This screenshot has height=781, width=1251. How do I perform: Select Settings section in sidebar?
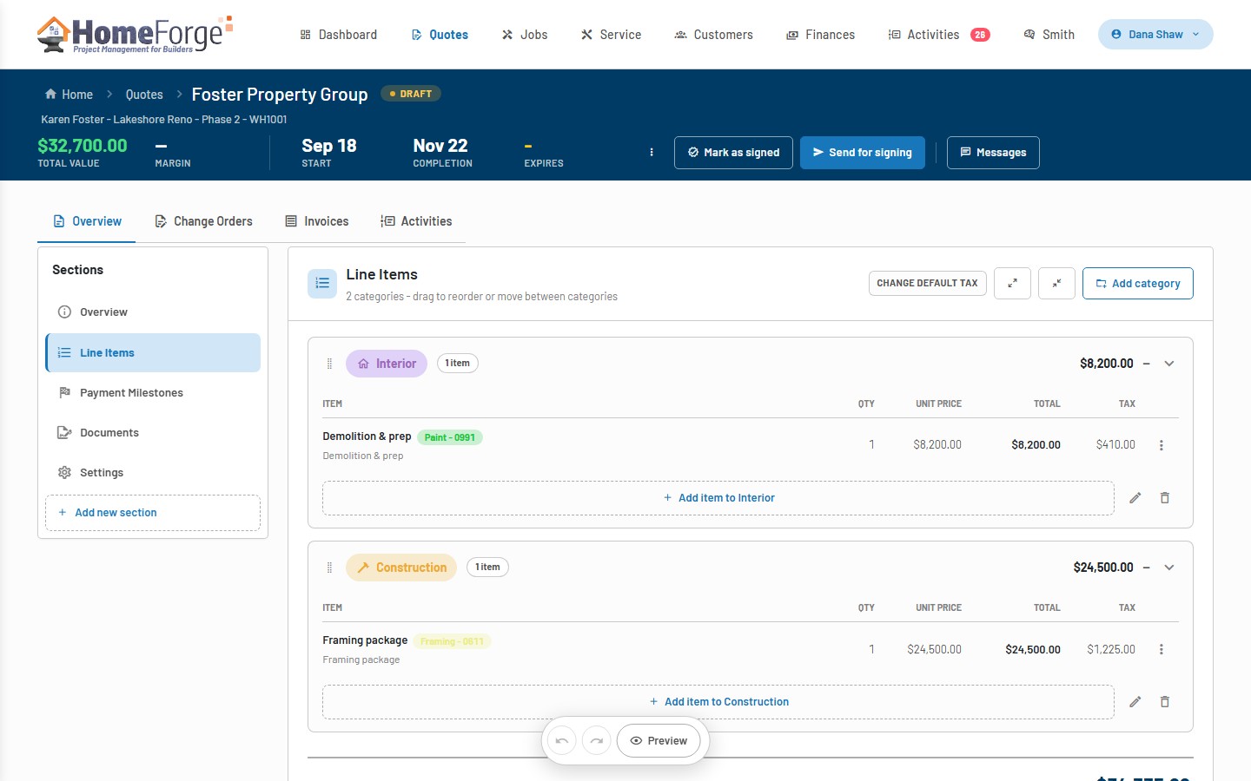point(153,473)
